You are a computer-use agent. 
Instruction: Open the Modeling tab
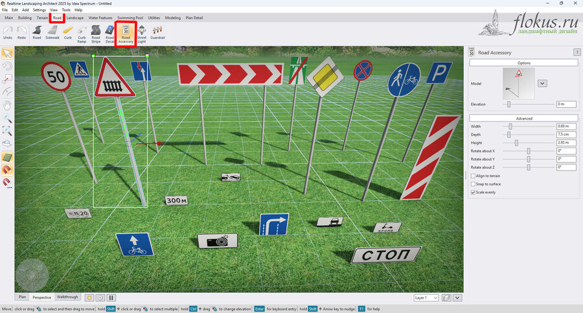[173, 18]
